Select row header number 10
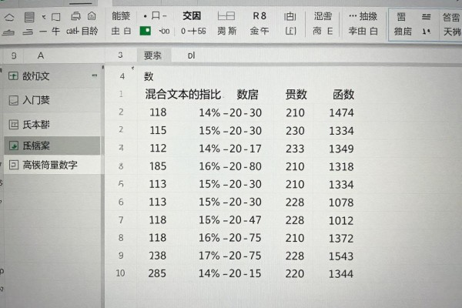462x308 pixels. pos(121,273)
